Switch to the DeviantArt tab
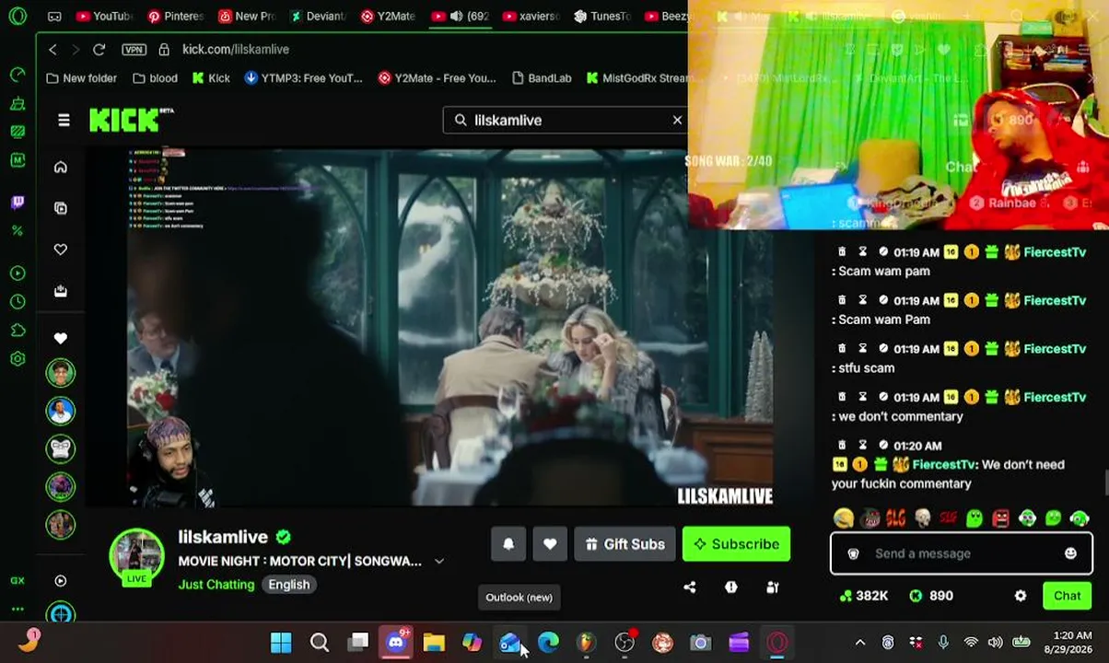 pyautogui.click(x=317, y=16)
